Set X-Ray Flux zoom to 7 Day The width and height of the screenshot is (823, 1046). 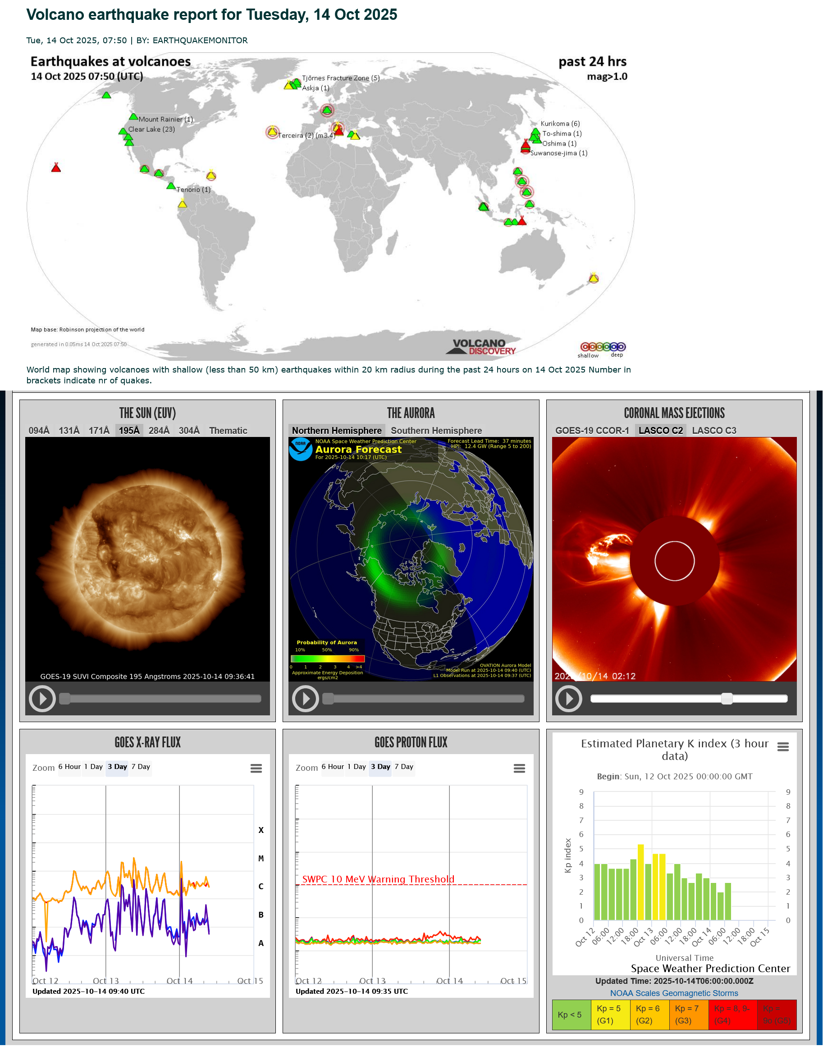coord(141,767)
